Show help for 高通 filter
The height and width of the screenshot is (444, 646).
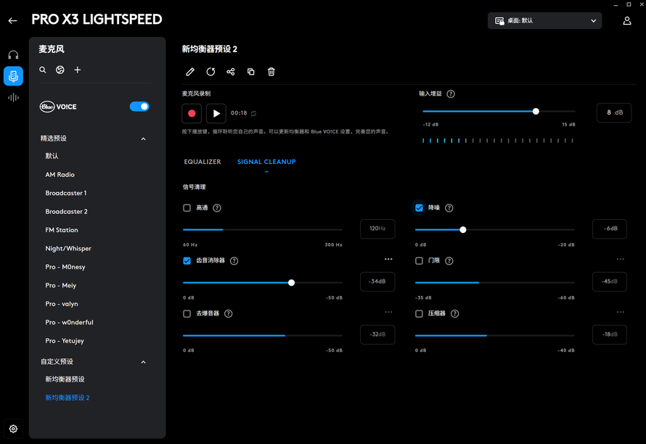[217, 208]
